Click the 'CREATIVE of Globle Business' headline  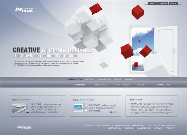pos(52,50)
